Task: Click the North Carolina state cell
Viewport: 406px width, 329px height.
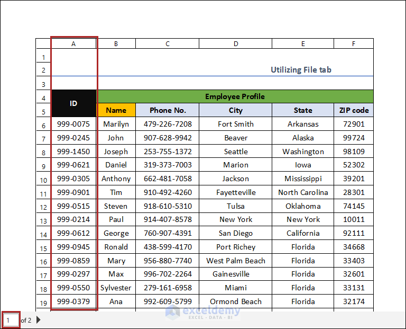Action: tap(303, 192)
